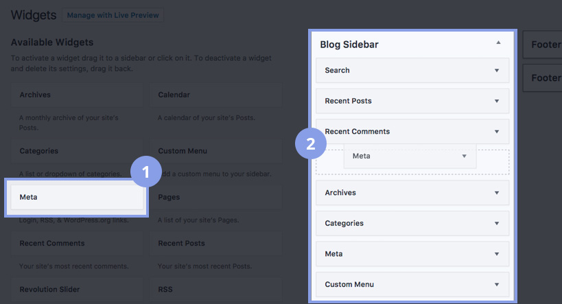Collapse the Blog Sidebar panel arrow
This screenshot has height=304, width=562.
498,43
